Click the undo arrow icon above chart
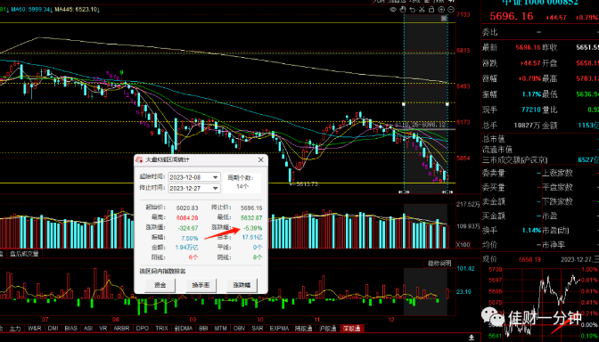Viewport: 599px width, 342px height. coord(412,10)
